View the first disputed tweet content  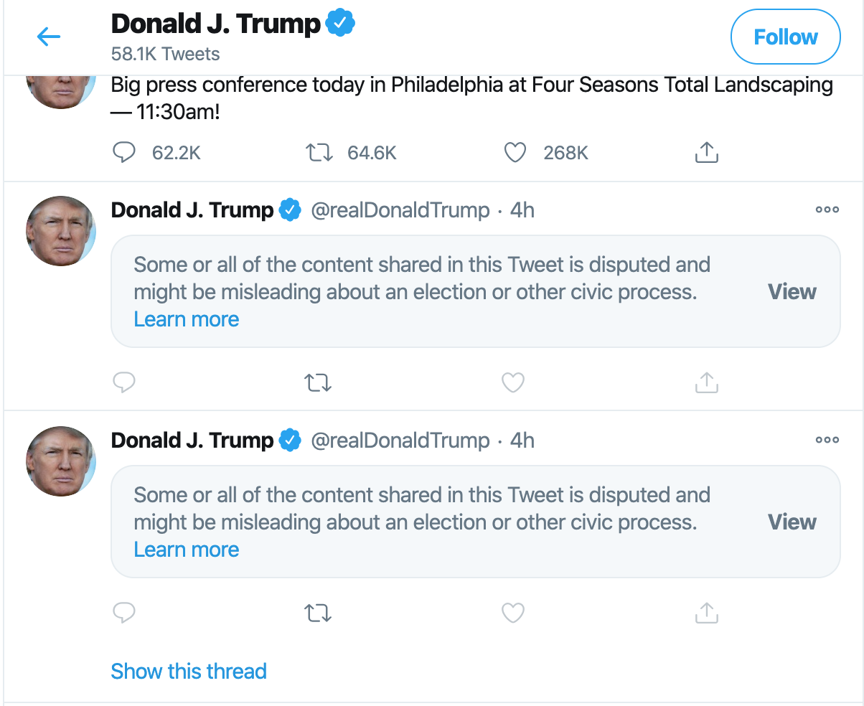[x=792, y=292]
